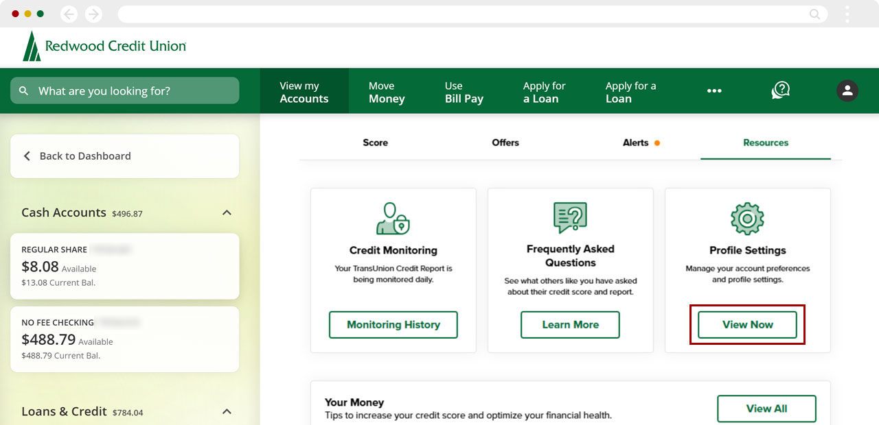Click the Monitoring History button
Viewport: 879px width, 425px height.
pos(393,324)
